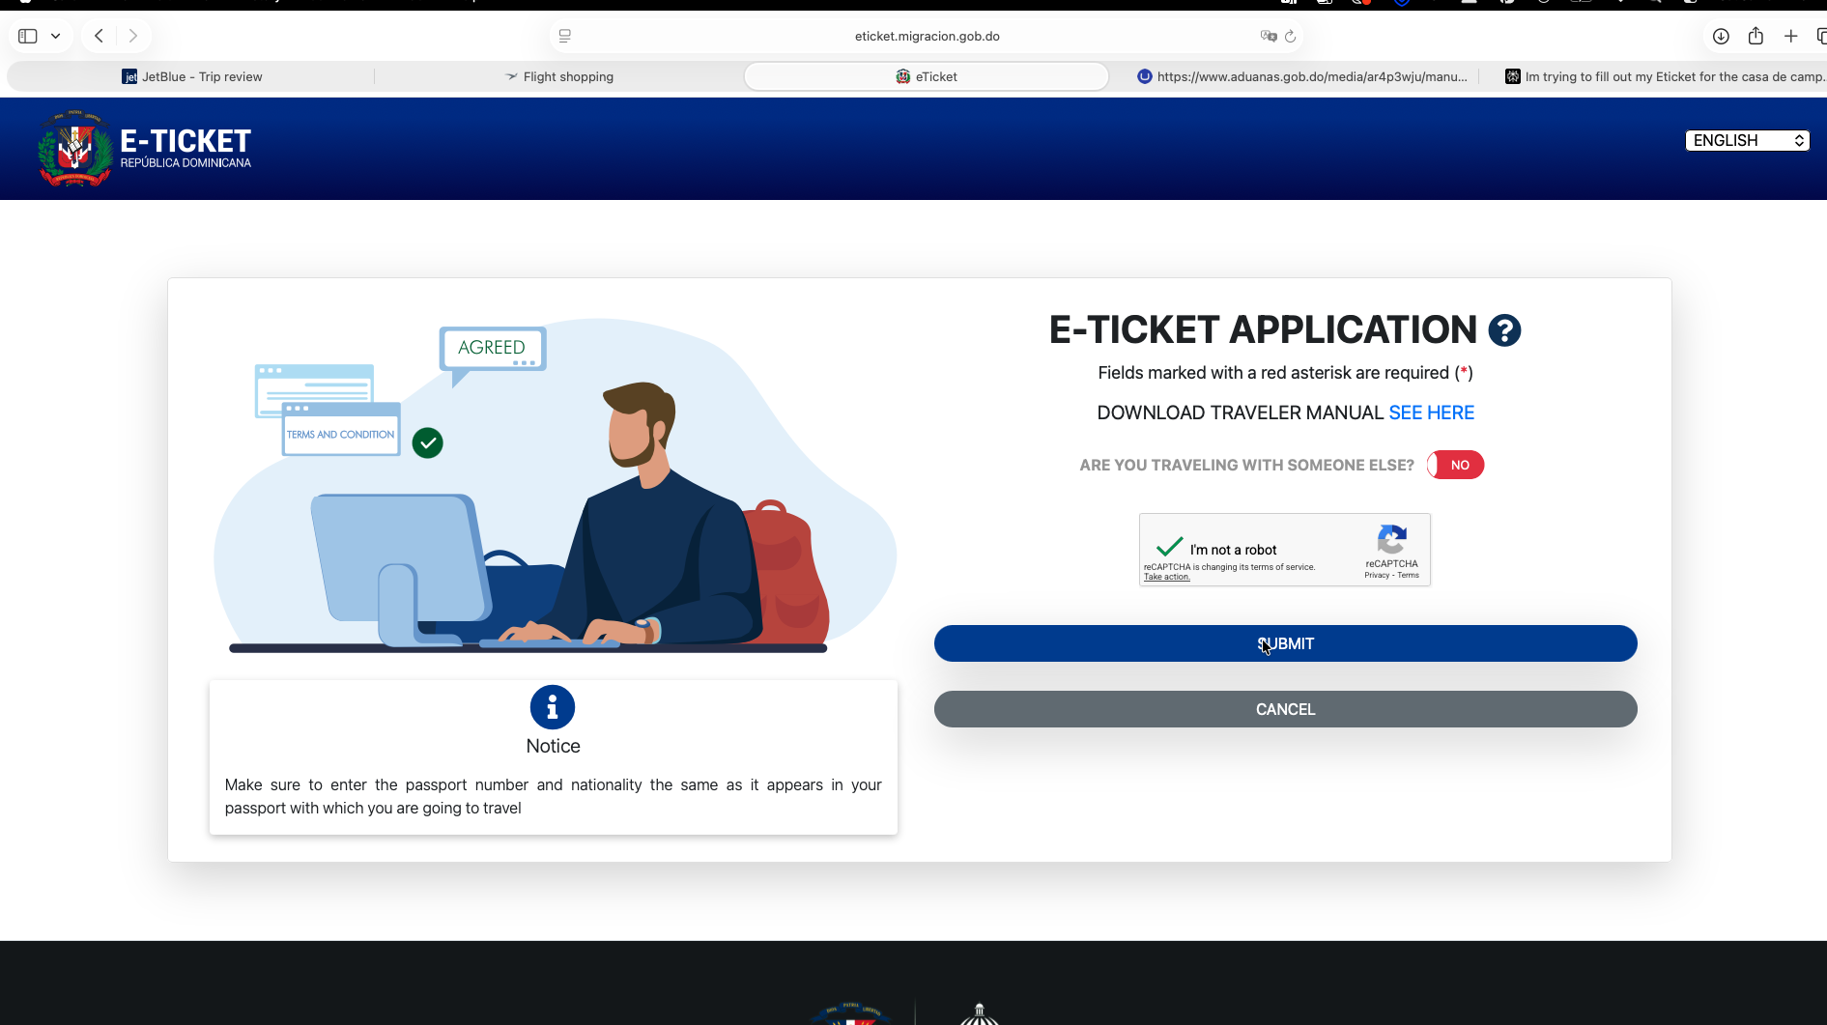1827x1025 pixels.
Task: Navigate back to the previous page
Action: coord(98,35)
